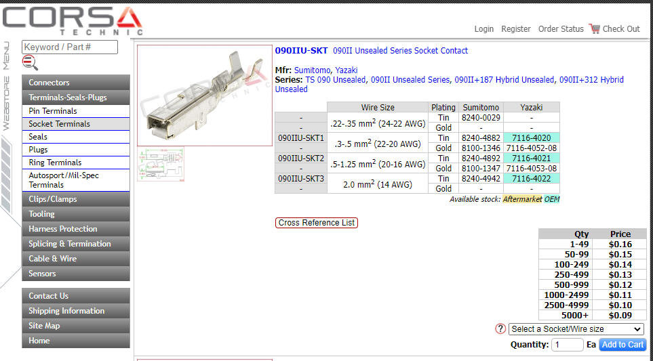The height and width of the screenshot is (361, 653).
Task: Click the 090IIU-SKT product title
Action: (x=301, y=51)
